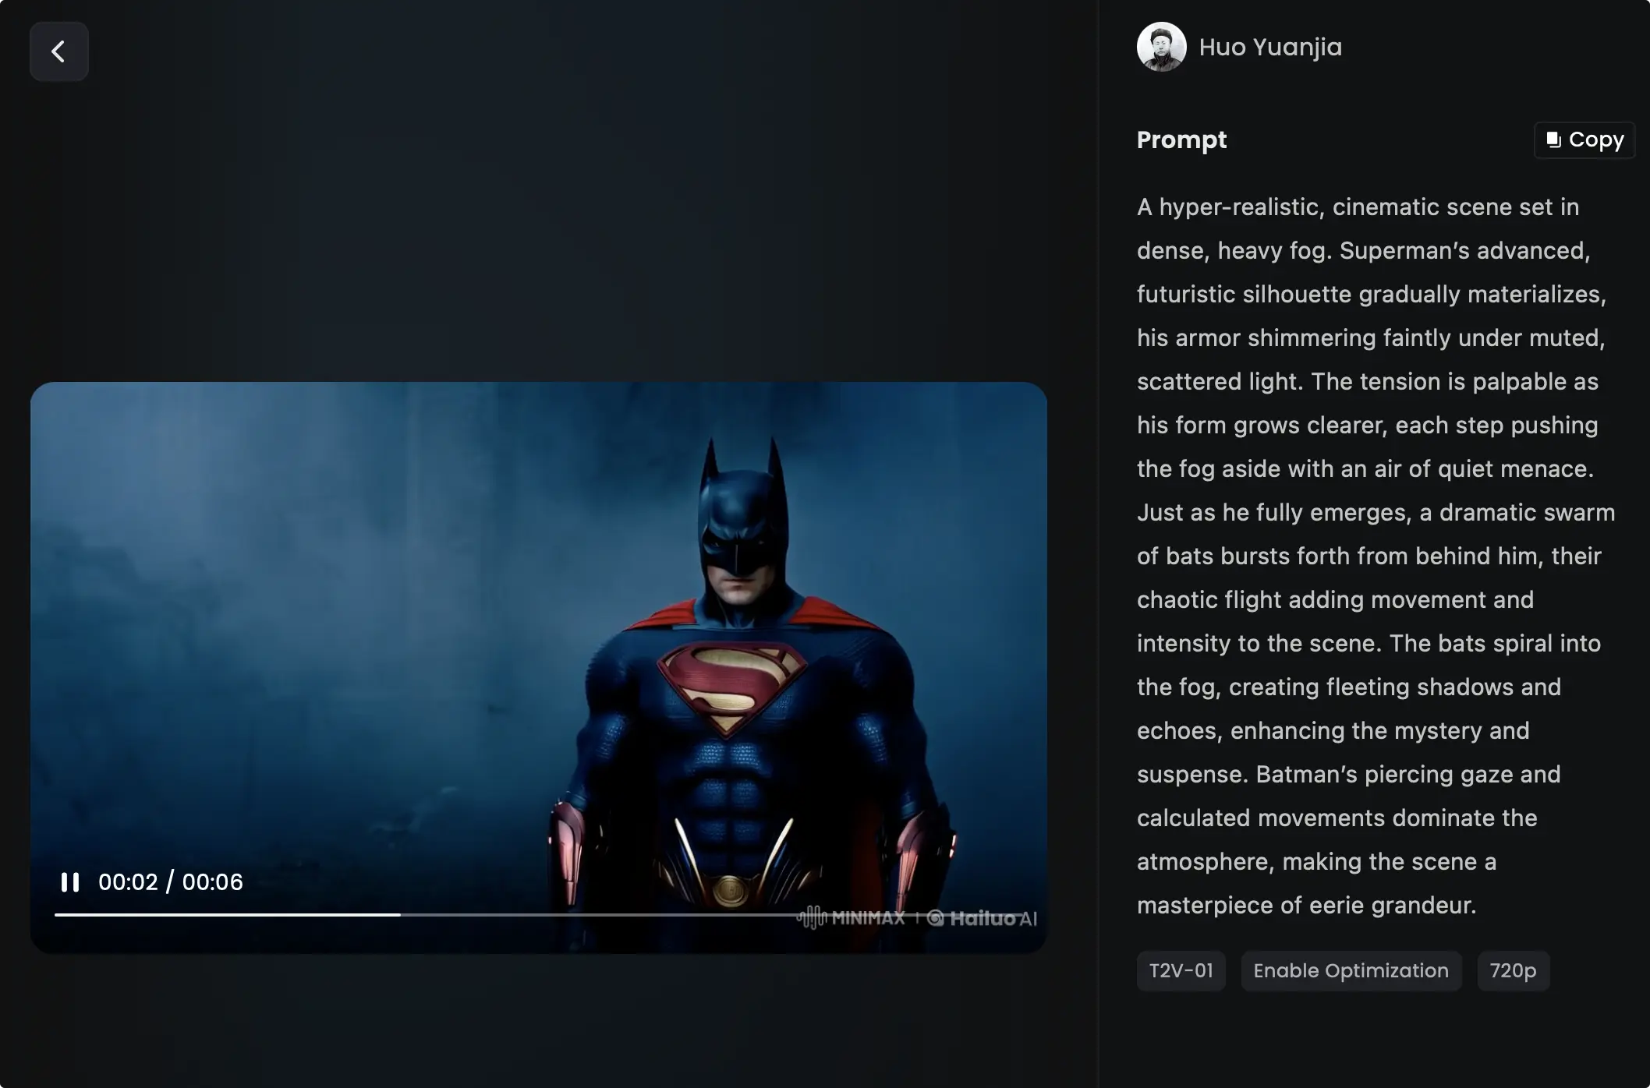The image size is (1650, 1088).
Task: Open the Huo Yuanjia username link
Action: 1270,47
